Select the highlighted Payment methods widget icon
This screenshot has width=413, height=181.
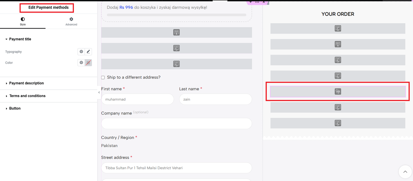(338, 92)
